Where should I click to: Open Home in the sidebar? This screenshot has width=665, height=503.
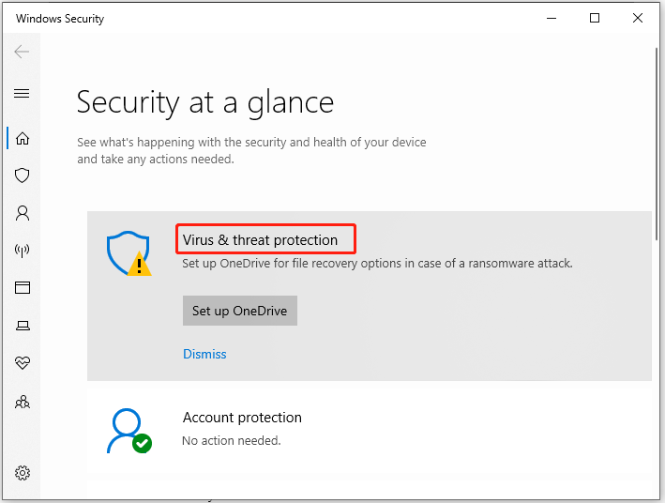[23, 139]
